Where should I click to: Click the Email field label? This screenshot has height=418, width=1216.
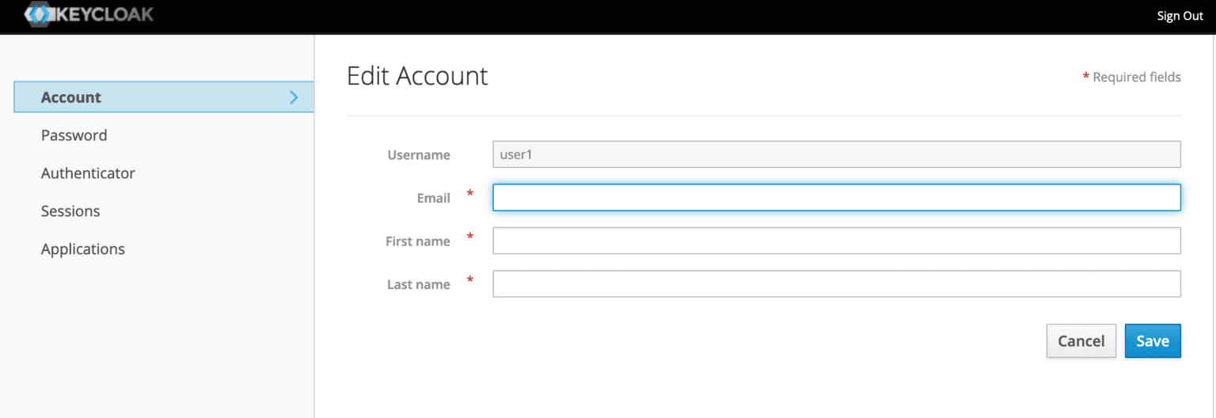click(x=434, y=198)
